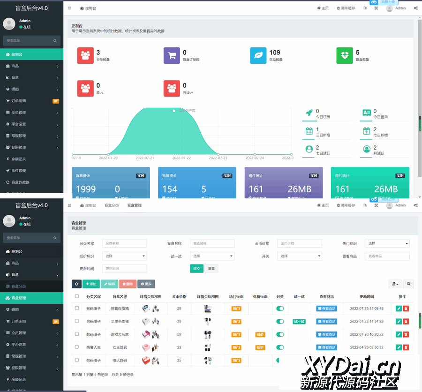The width and height of the screenshot is (422, 392).
Task: Click the refresh icon button above the table
Action: (76, 284)
